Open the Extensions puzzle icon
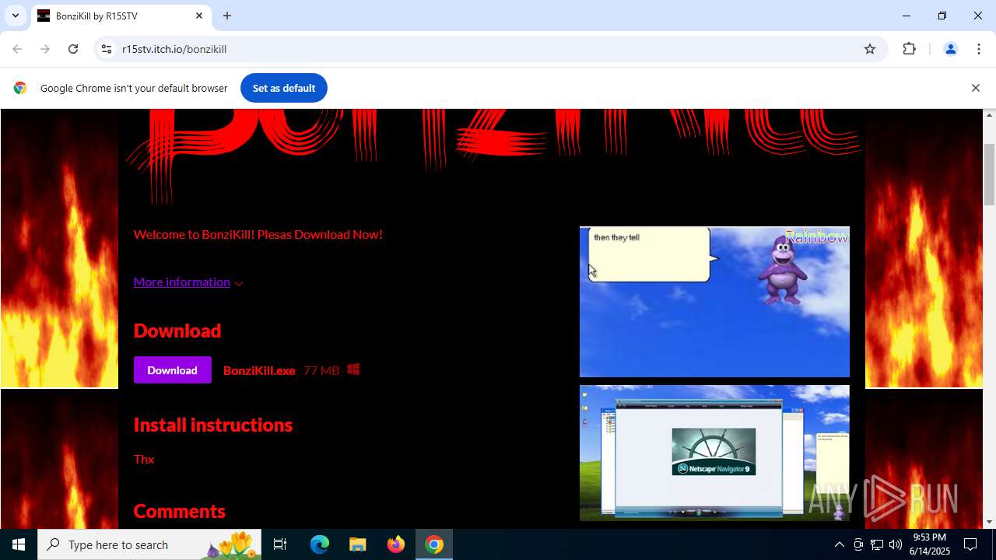 [909, 49]
